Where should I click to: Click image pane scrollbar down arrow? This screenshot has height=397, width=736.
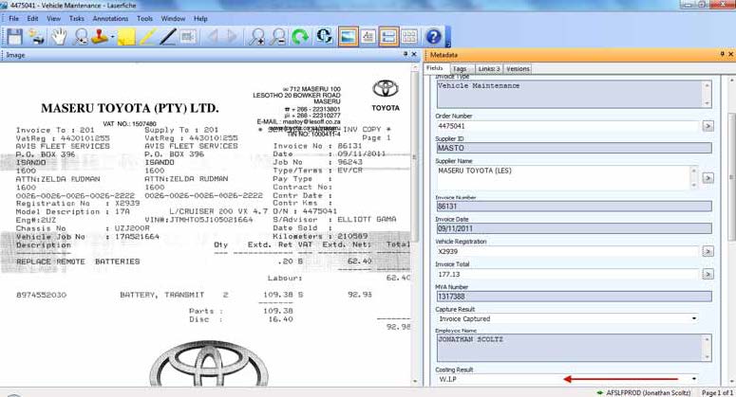click(x=415, y=382)
